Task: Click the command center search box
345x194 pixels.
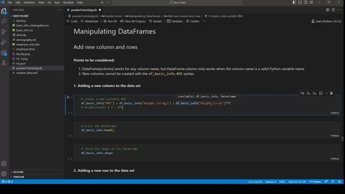Action: (177, 2)
